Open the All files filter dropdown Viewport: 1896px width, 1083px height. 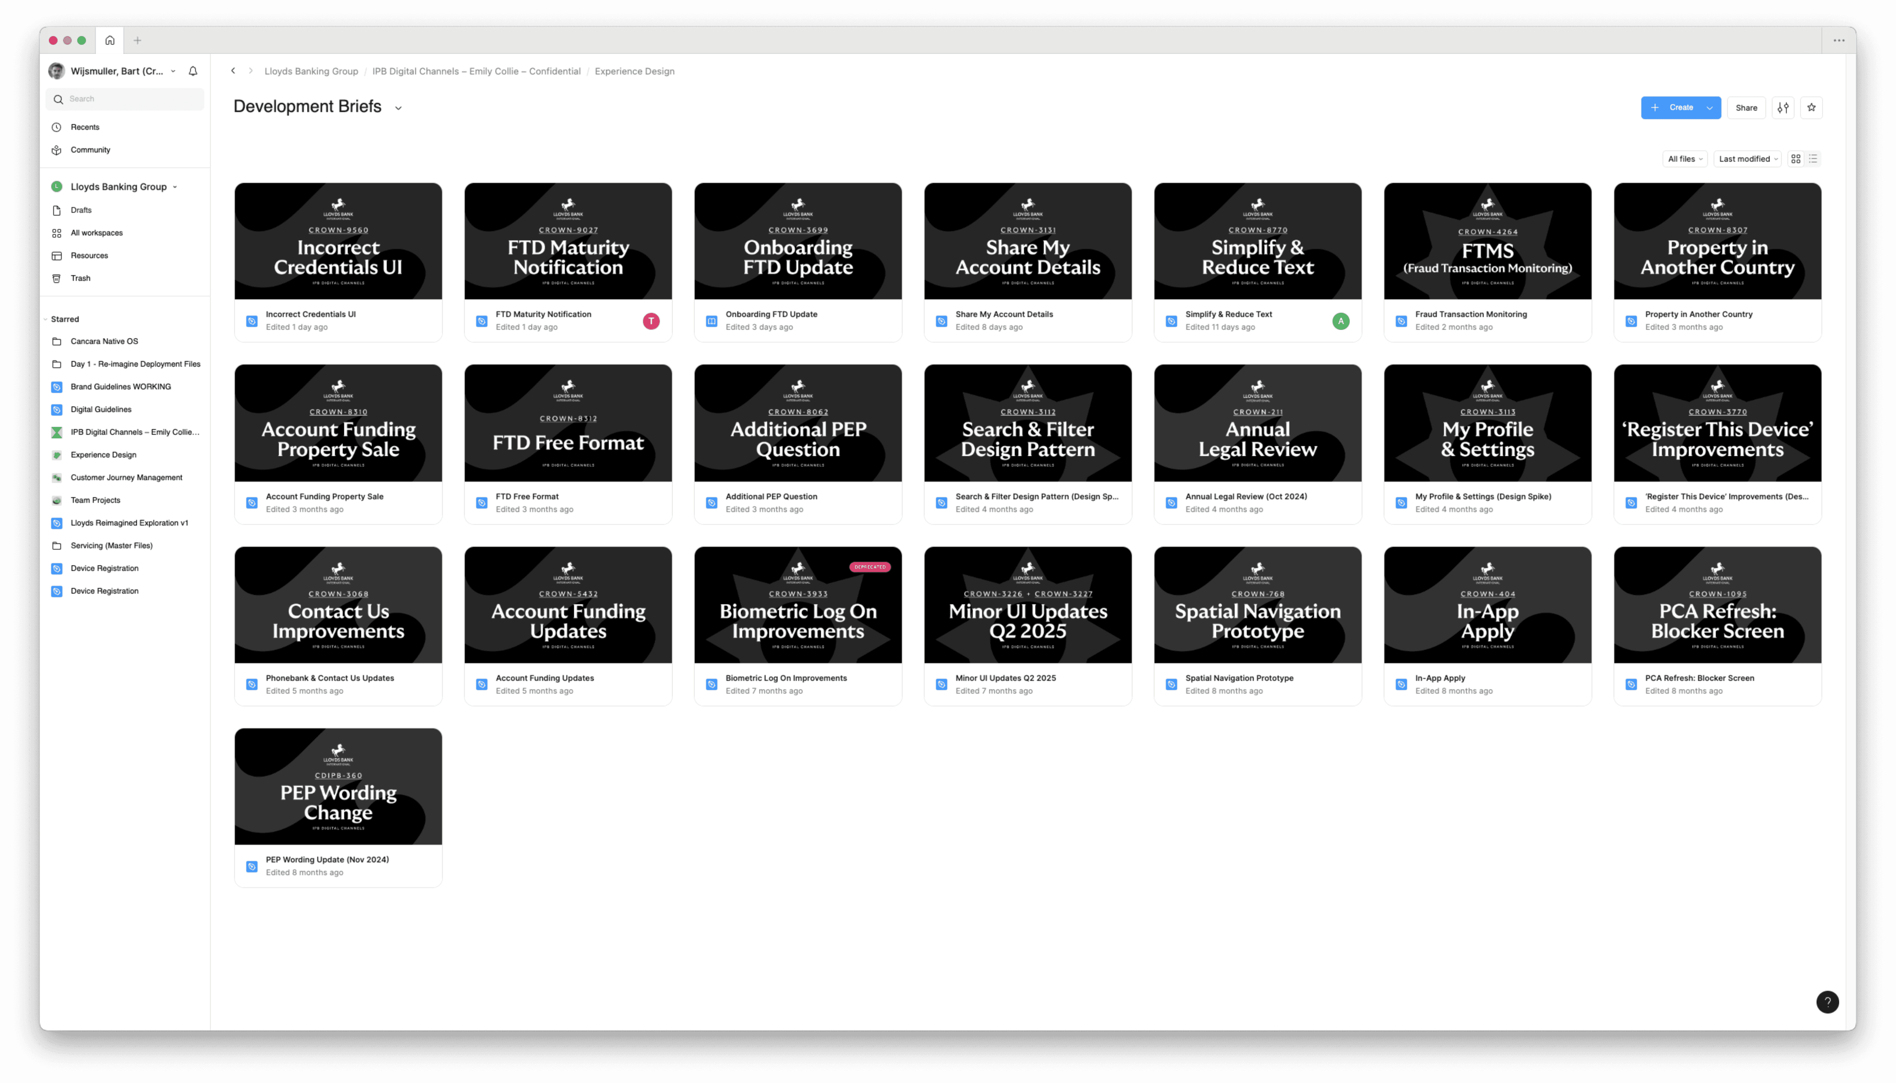coord(1685,159)
